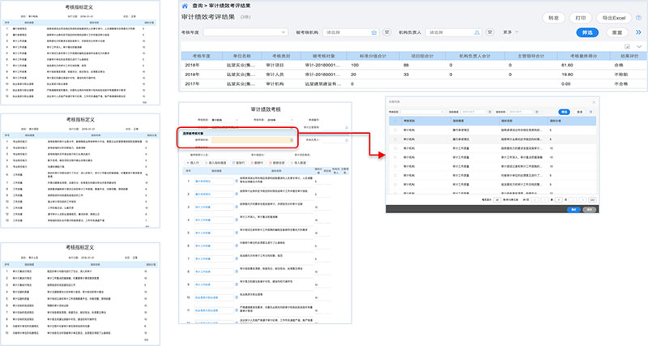
Task: Click the picker icon in 被考核机构 field
Action: coord(373,32)
